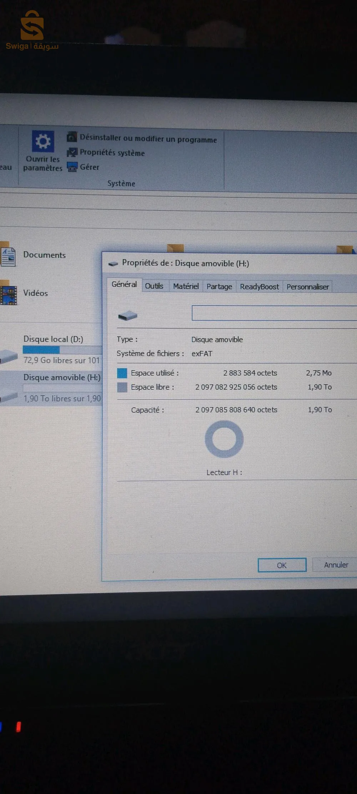This screenshot has width=357, height=794.
Task: Open the Outils tab
Action: [154, 286]
